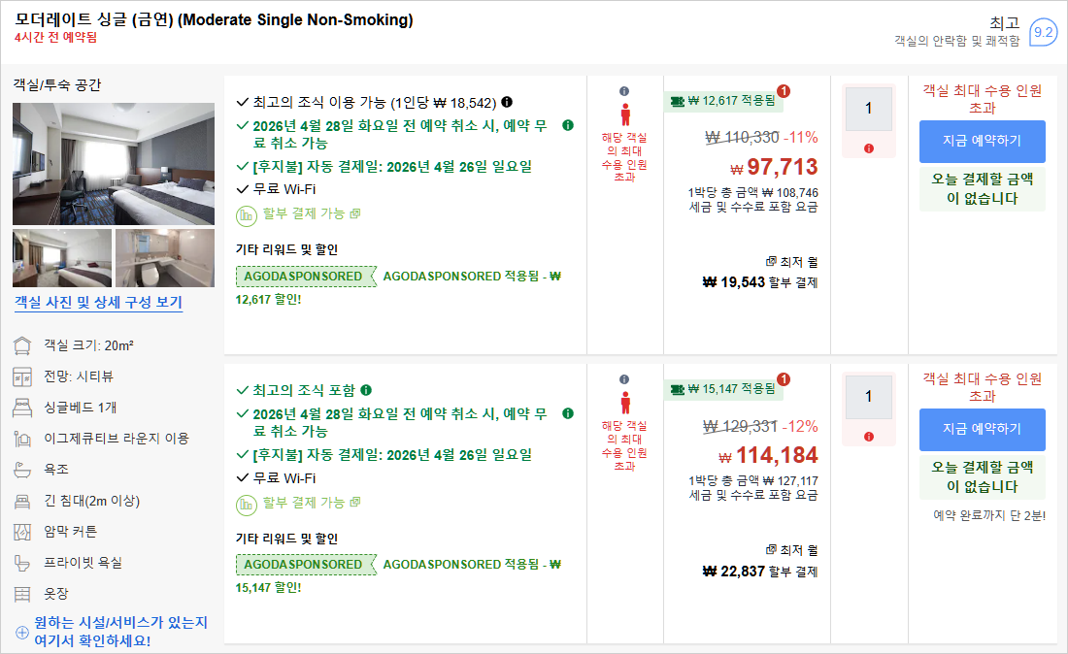Image resolution: width=1068 pixels, height=654 pixels.
Task: Open ₩ 19,543 할부 결제 installment link
Action: pyautogui.click(x=759, y=282)
